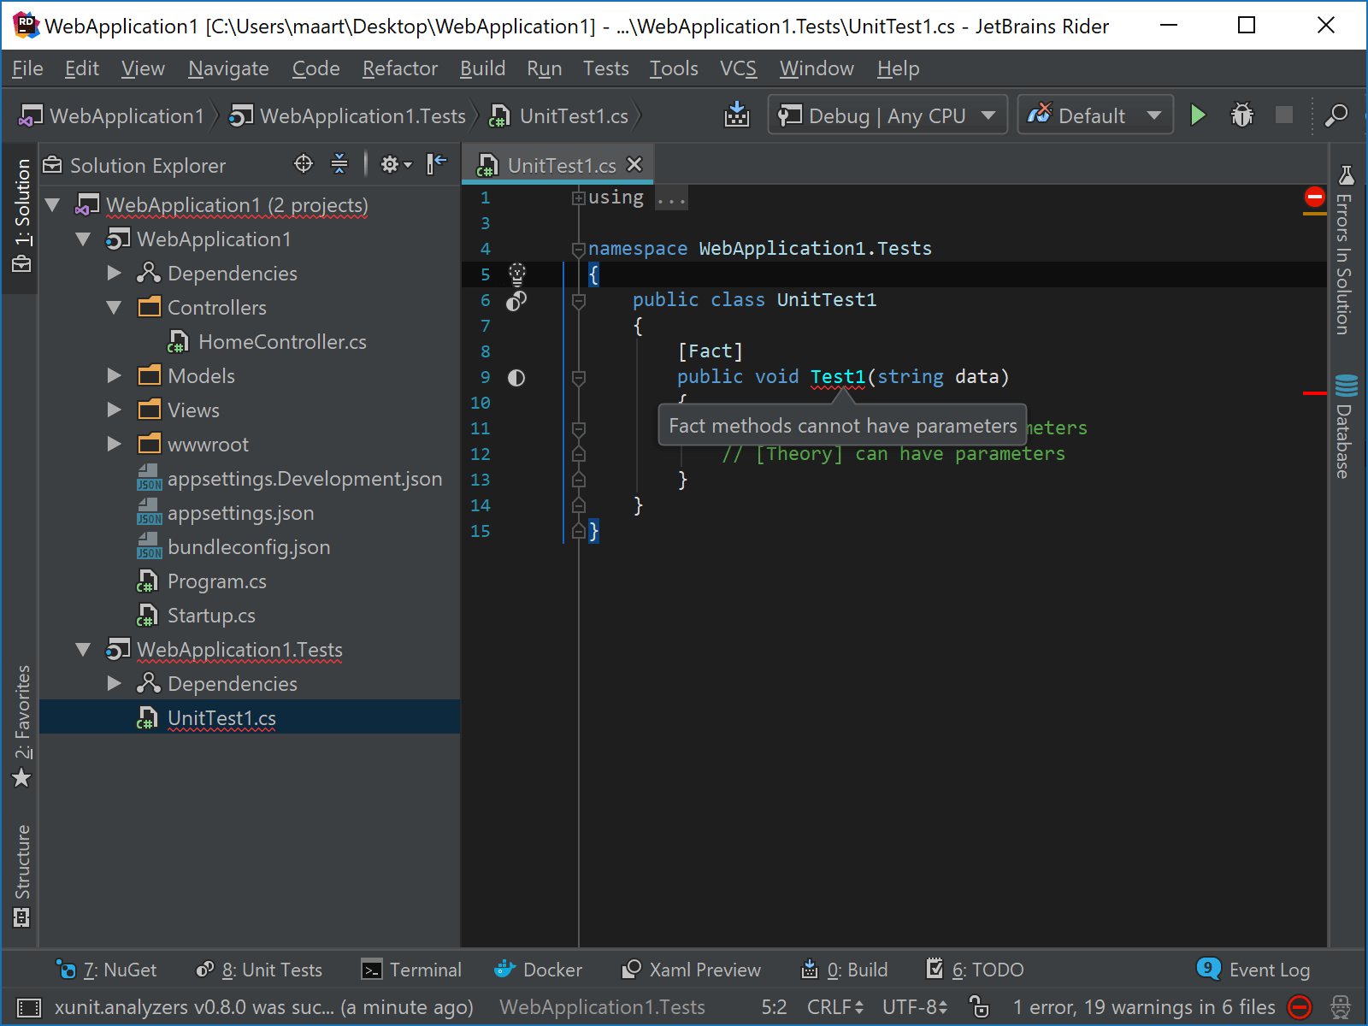Select Program.cs in Solution Explorer

217,581
